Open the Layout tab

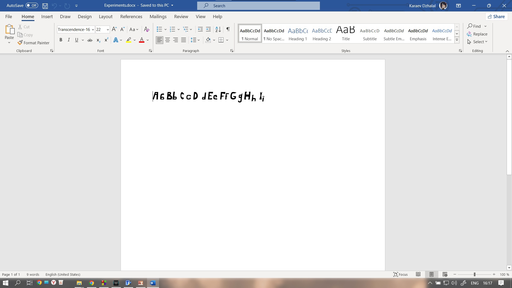106,17
